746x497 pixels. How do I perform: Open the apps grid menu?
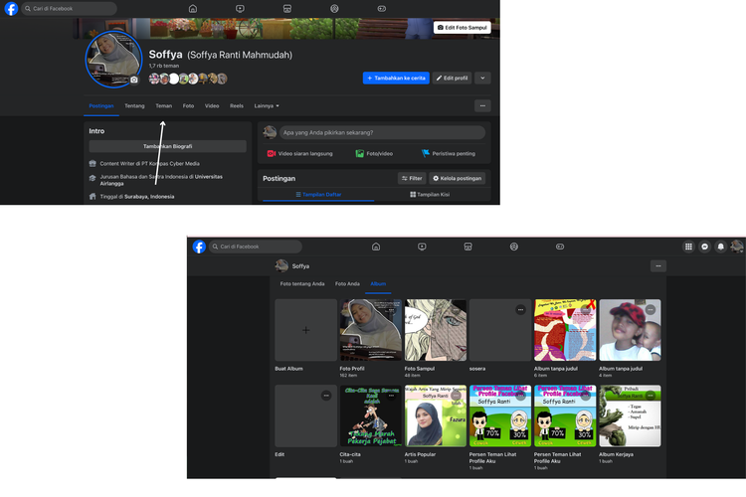tap(687, 247)
